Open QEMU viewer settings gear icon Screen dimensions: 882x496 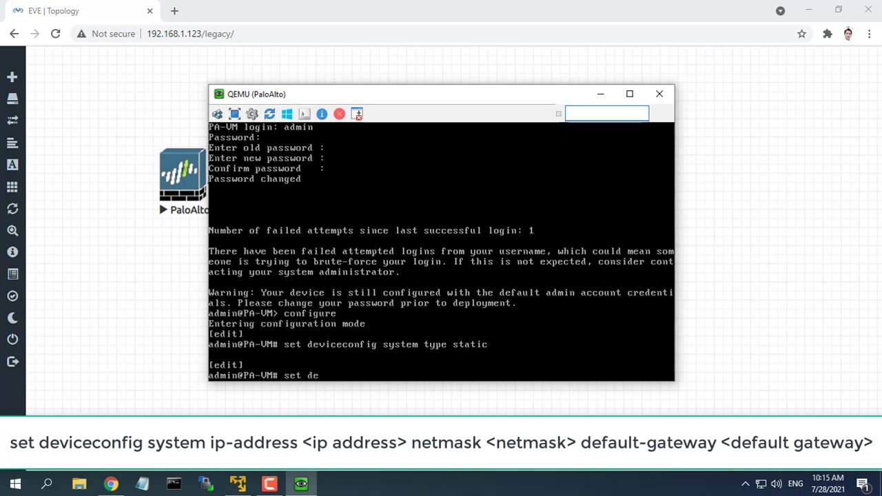(252, 114)
